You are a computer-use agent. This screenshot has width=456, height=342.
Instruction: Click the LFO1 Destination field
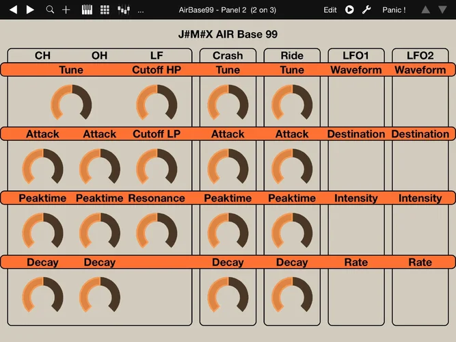coord(356,166)
